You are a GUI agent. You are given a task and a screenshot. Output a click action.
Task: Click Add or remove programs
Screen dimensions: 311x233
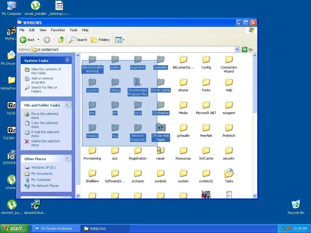[42, 80]
